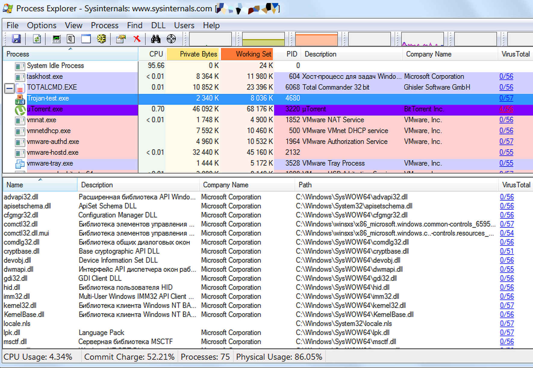This screenshot has width=533, height=368.
Task: Click the µTorrent.exe process icon
Action: [20, 110]
